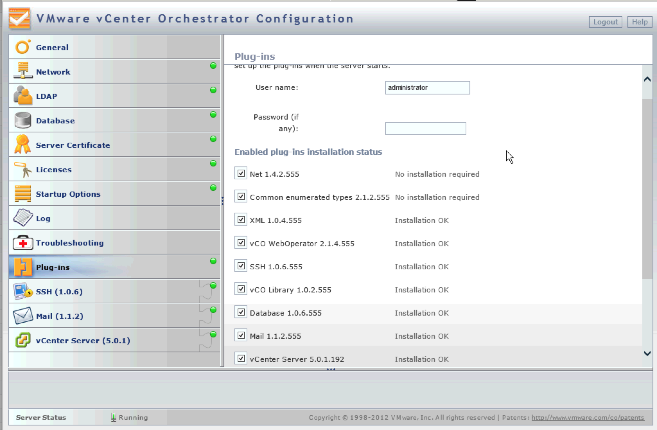Click the Troubleshooting first-aid kit icon
Image resolution: width=657 pixels, height=430 pixels.
(23, 243)
